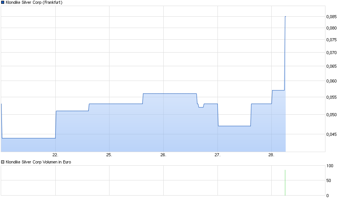Click the 'Klondike Silver Corp Volumen in Euro' label

[38, 162]
